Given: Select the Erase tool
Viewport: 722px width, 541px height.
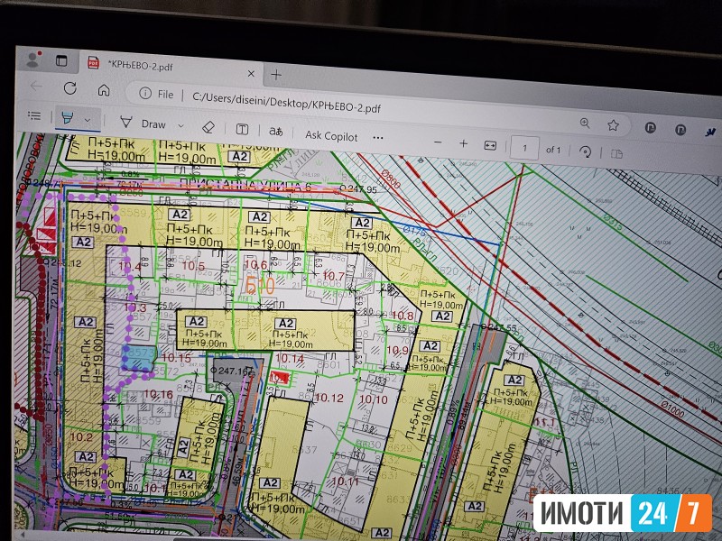Looking at the screenshot, I should pos(208,127).
